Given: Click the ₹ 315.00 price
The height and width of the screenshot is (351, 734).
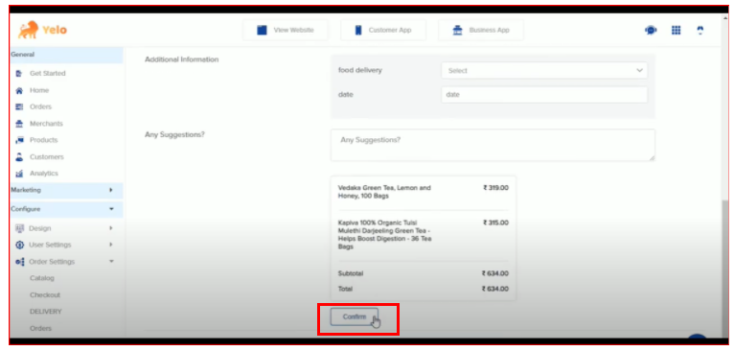Looking at the screenshot, I should tap(495, 223).
